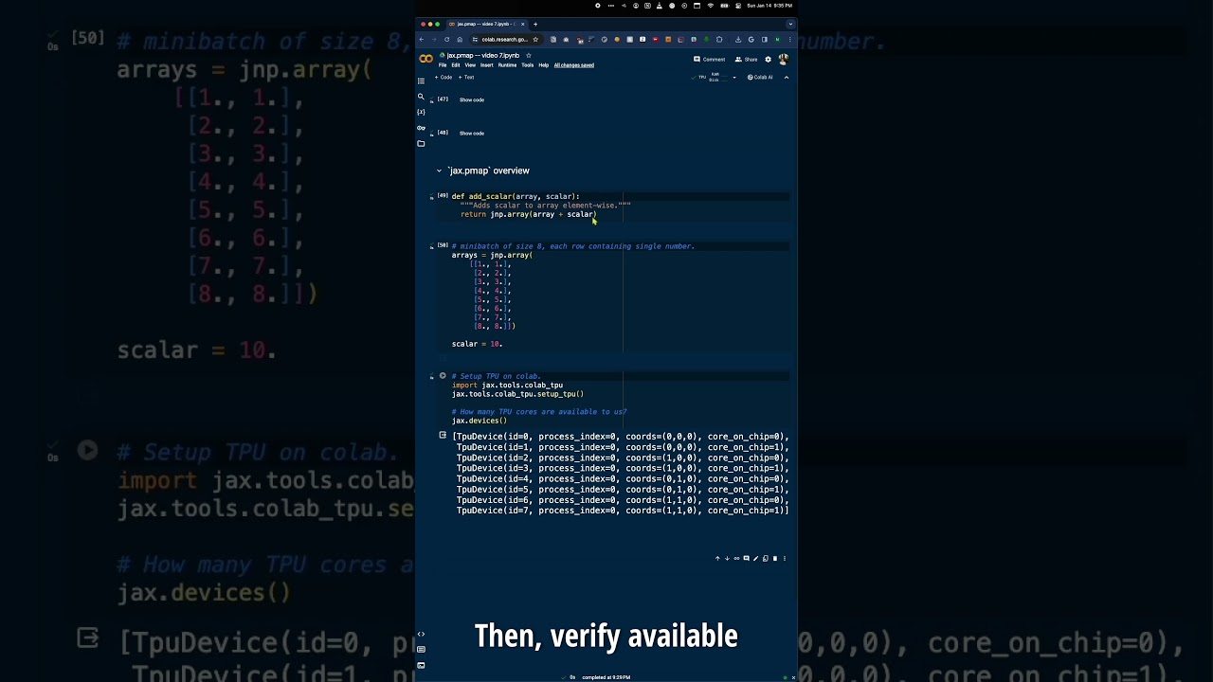Screen dimensions: 1213x682
Task: Add a new Code cell
Action: click(444, 78)
